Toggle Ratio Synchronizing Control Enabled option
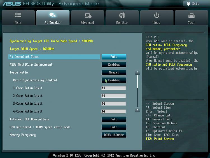Screen dimensions: 210x158 (x=114, y=80)
